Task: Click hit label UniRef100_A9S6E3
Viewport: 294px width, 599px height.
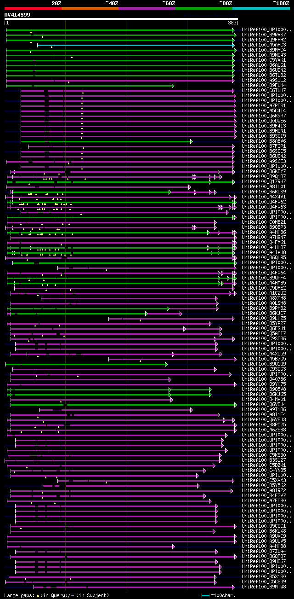Action: click(264, 161)
